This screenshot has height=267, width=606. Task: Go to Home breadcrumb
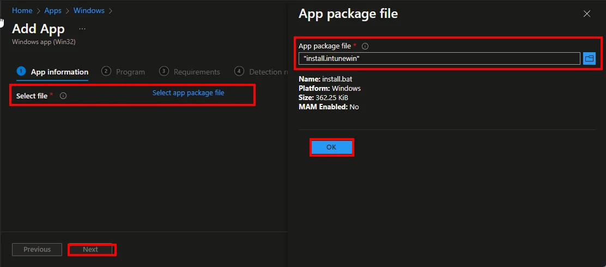coord(22,11)
